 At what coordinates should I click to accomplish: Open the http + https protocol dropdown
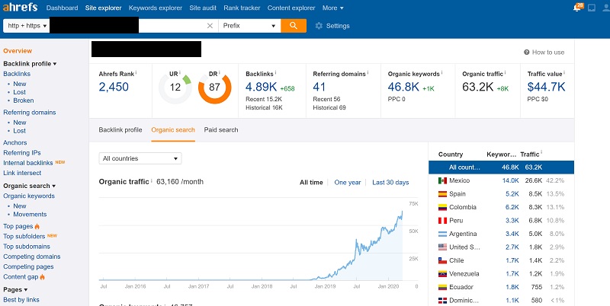point(27,26)
